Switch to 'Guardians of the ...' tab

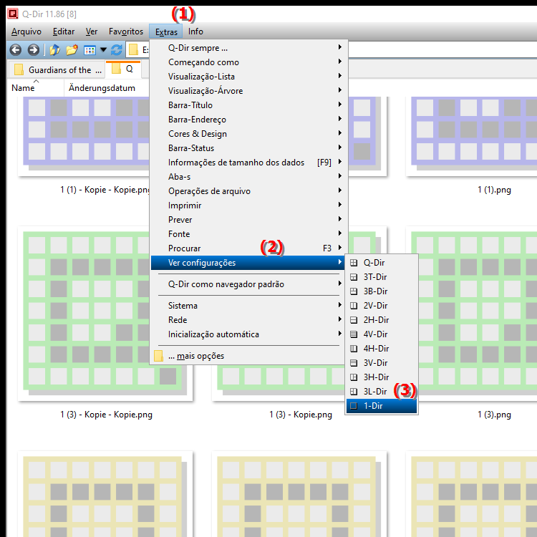tap(57, 70)
